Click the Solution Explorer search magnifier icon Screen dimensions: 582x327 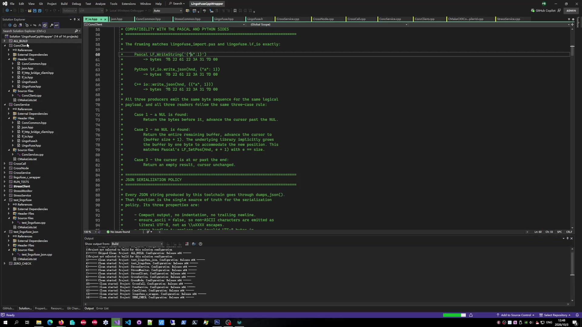click(76, 31)
